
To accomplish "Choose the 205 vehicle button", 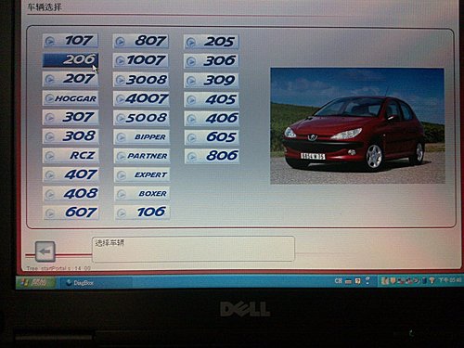I will coord(212,42).
